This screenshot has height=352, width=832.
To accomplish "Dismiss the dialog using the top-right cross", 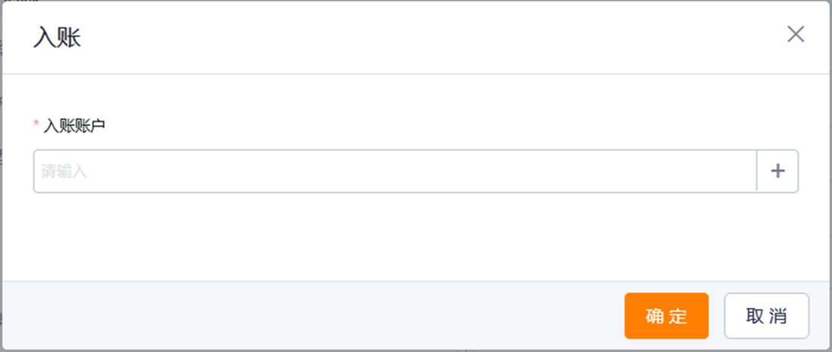I will pyautogui.click(x=796, y=34).
